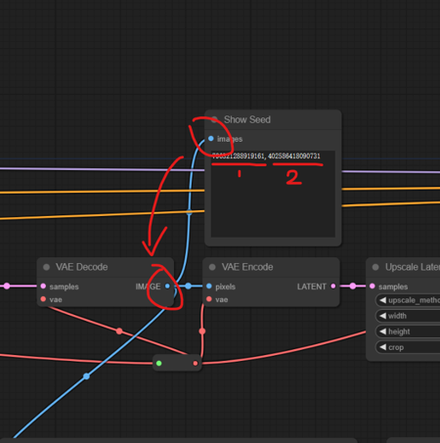Click the blue midpoint on the link to Show Seed
Viewport: 440px width, 443px height.
tap(189, 212)
